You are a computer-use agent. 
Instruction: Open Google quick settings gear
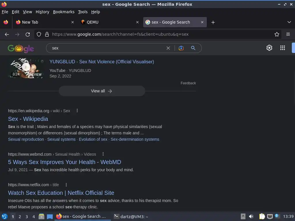click(269, 48)
